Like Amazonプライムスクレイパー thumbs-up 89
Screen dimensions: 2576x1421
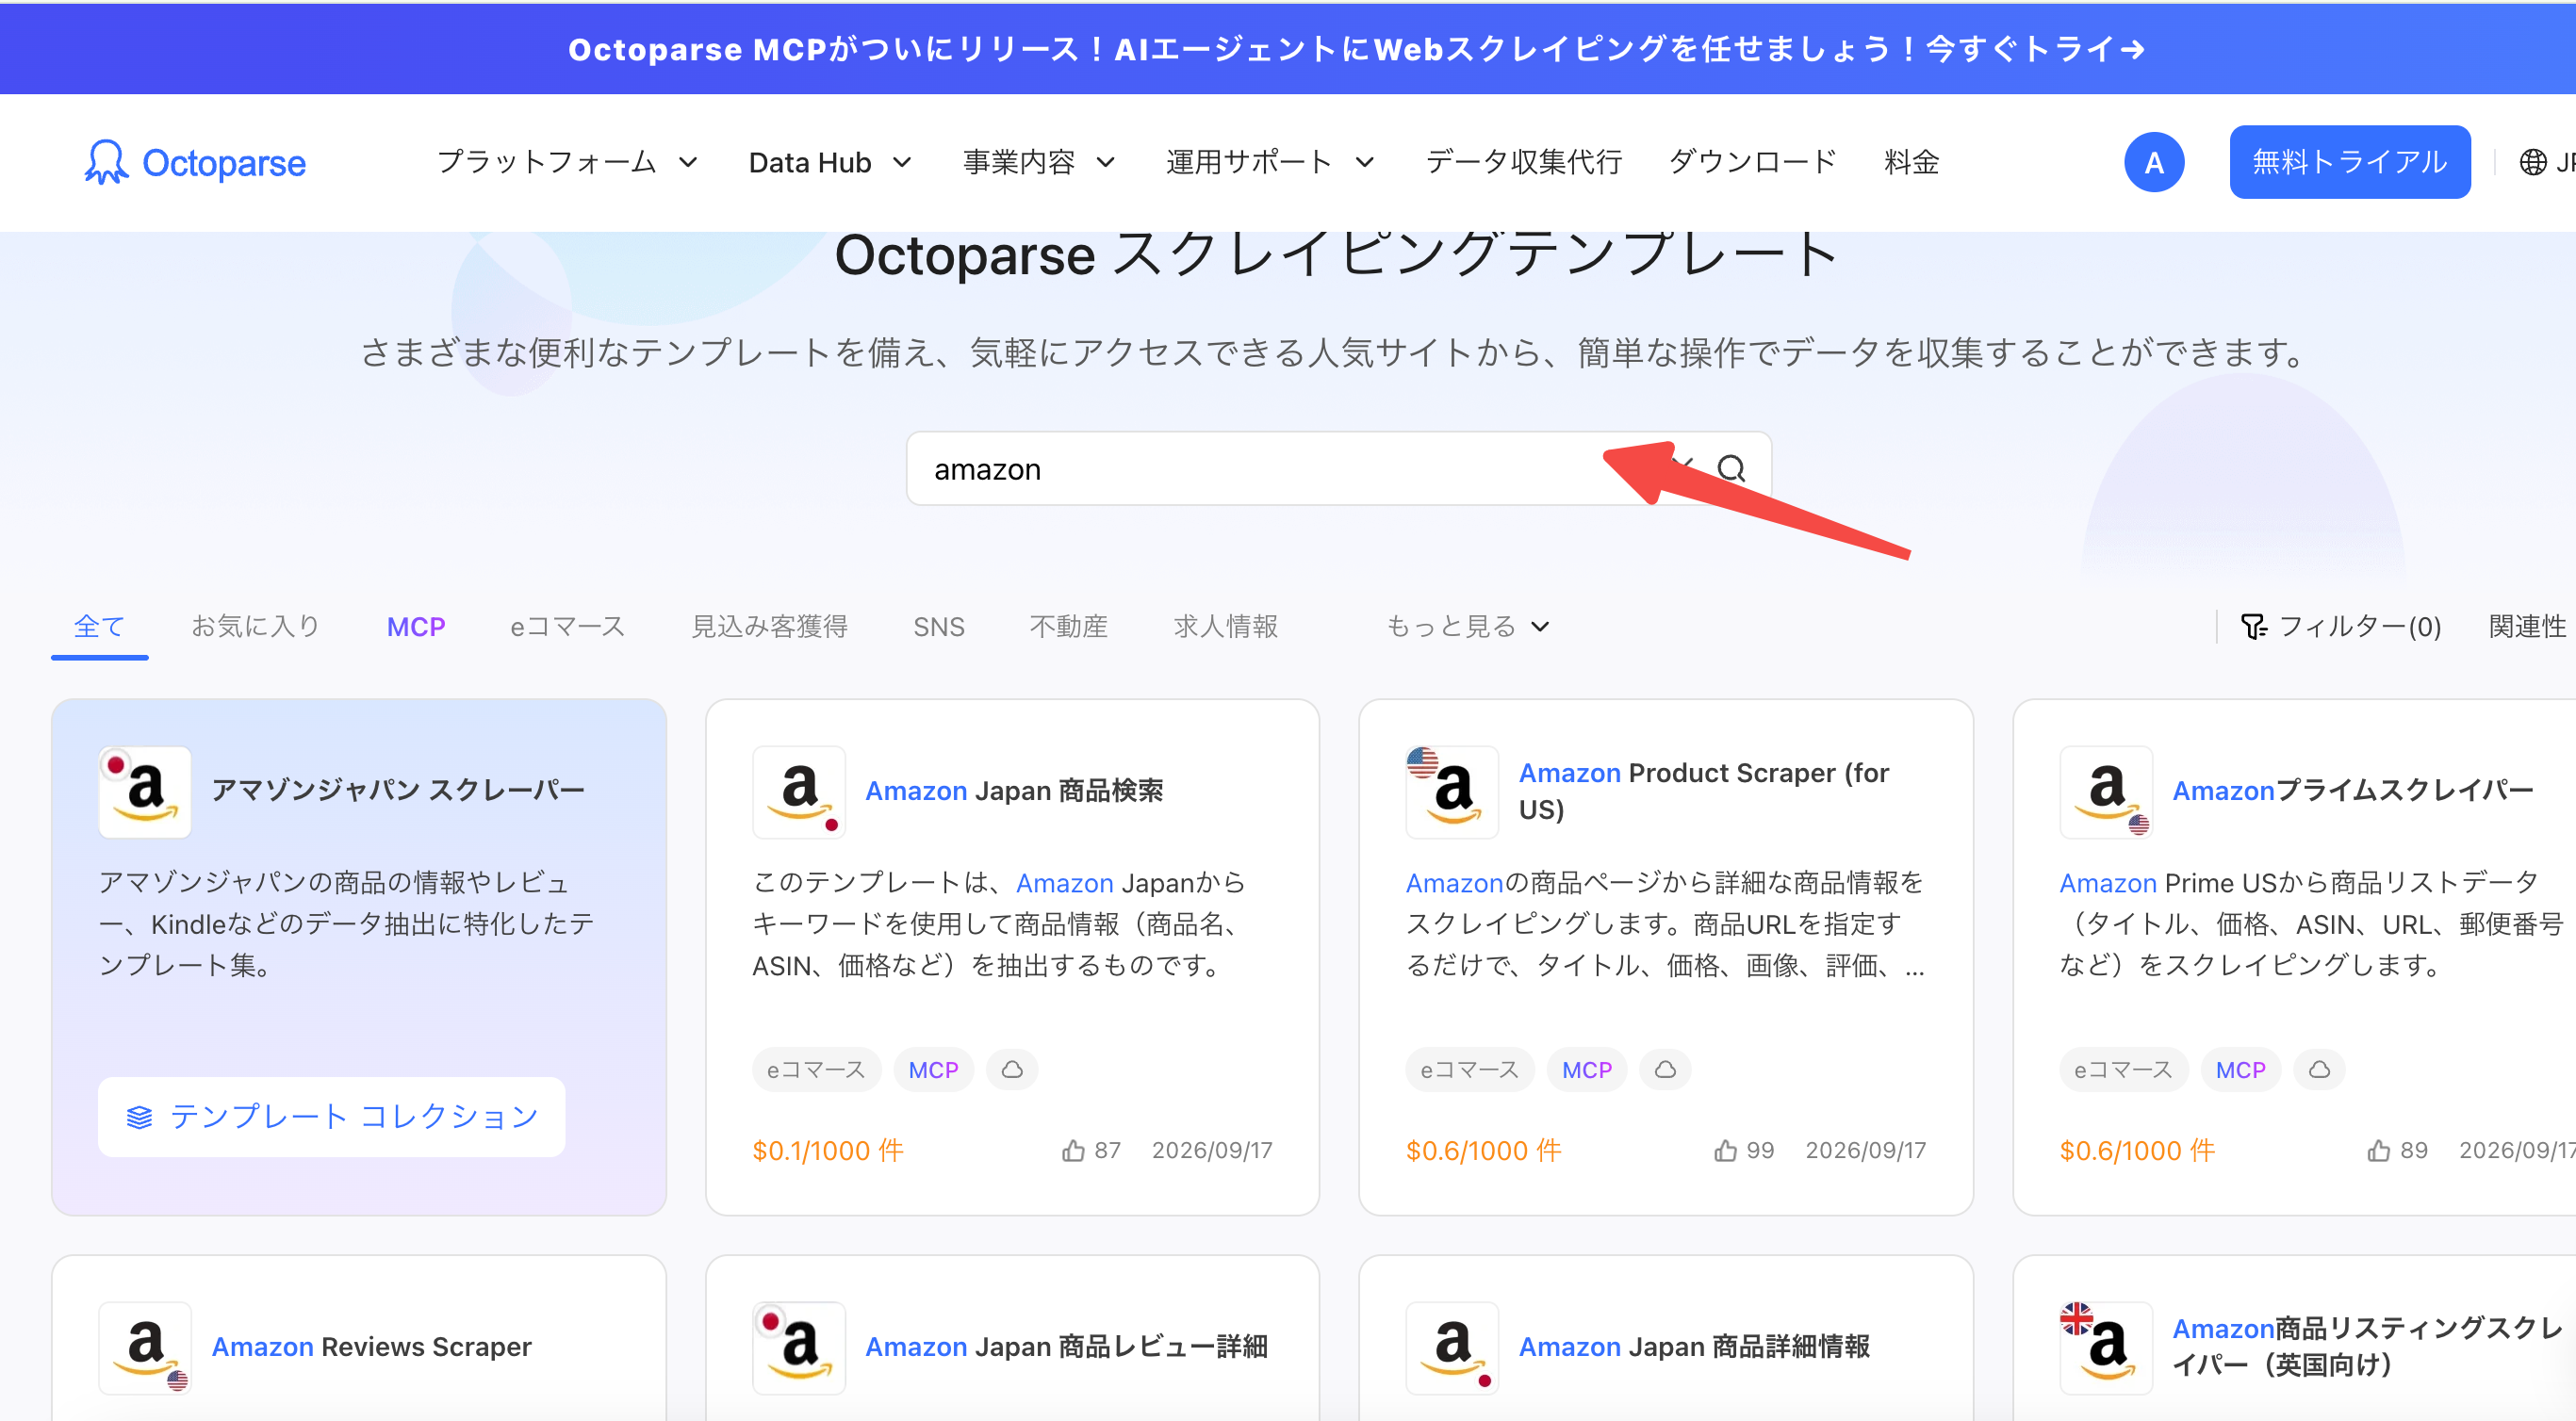2379,1150
